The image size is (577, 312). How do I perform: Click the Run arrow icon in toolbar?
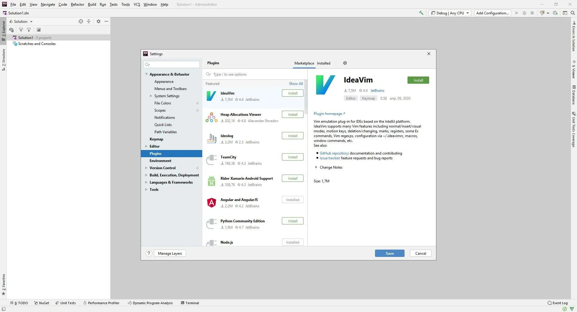[x=517, y=13]
